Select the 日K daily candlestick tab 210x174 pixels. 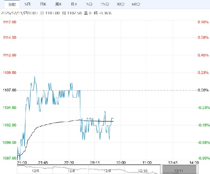43,4
